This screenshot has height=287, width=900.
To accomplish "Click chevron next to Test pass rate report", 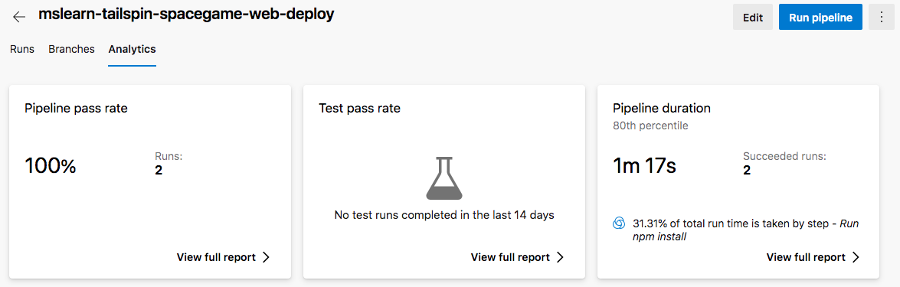I will (560, 257).
